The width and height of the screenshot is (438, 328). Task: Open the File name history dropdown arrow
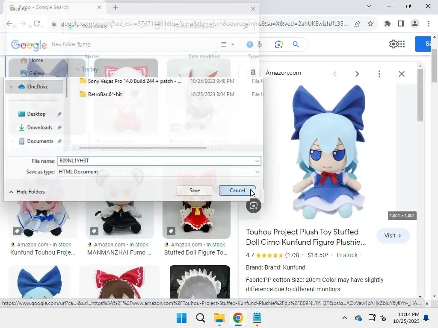click(257, 161)
